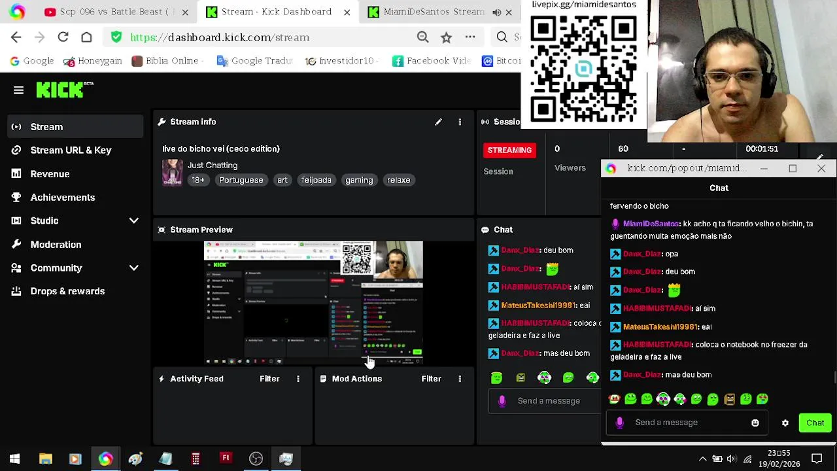Screen dimensions: 837x471
Task: Open address bar more options dots
Action: pos(470,37)
